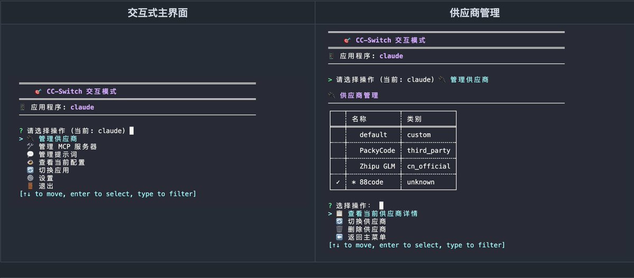Select the * 88code provider cell
The height and width of the screenshot is (278, 634).
click(368, 182)
